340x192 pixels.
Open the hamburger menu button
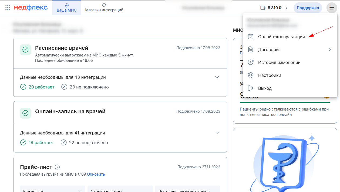coord(332,8)
